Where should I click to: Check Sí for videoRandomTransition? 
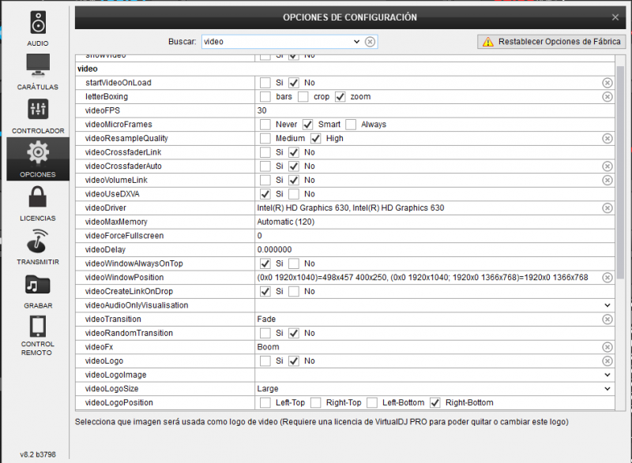(x=265, y=333)
